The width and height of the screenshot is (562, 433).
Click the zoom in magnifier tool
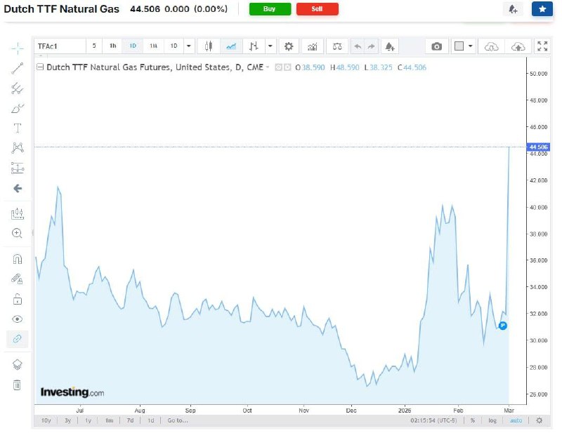[18, 233]
